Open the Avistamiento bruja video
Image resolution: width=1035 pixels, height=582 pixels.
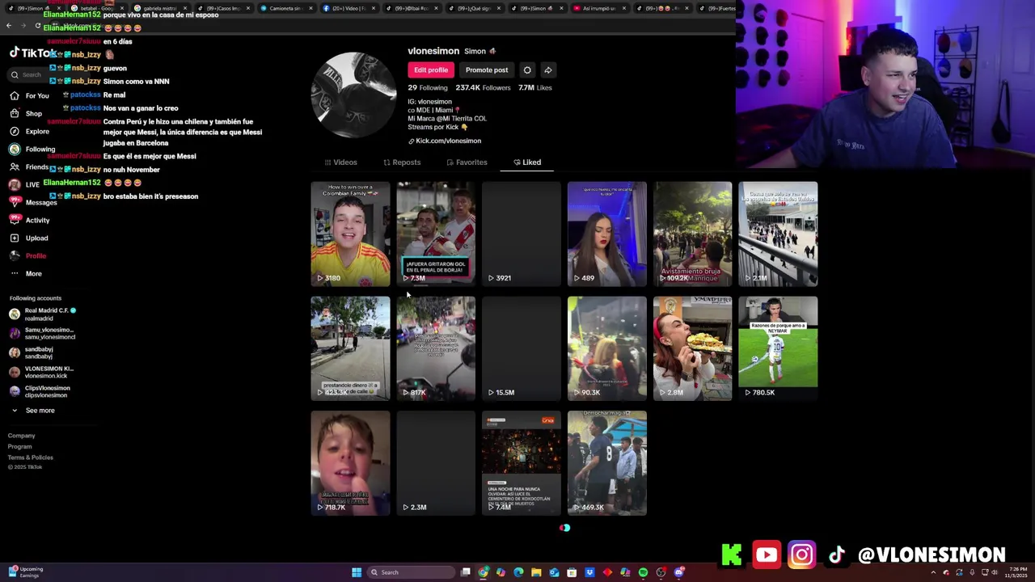[693, 234]
